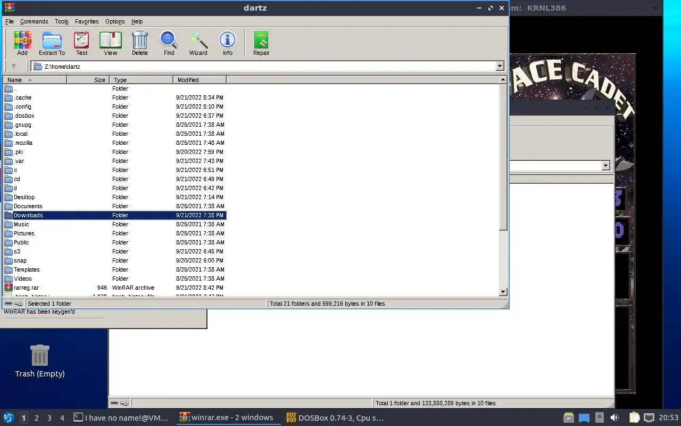
Task: Select the Templates folder row
Action: pos(114,269)
